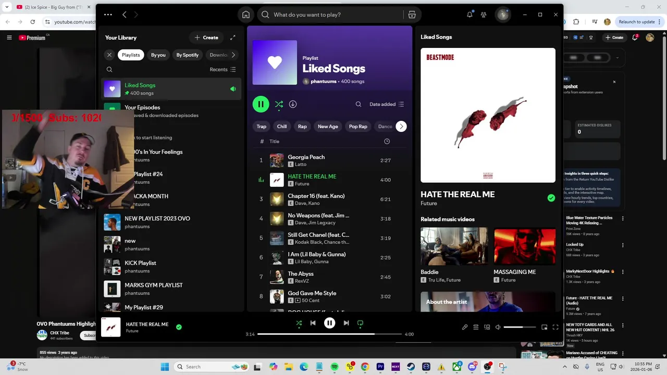Sort tracks by duration clock icon

tap(387, 141)
